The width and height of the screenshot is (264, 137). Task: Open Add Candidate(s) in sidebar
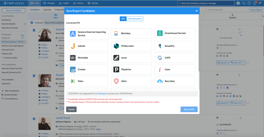tap(10, 91)
